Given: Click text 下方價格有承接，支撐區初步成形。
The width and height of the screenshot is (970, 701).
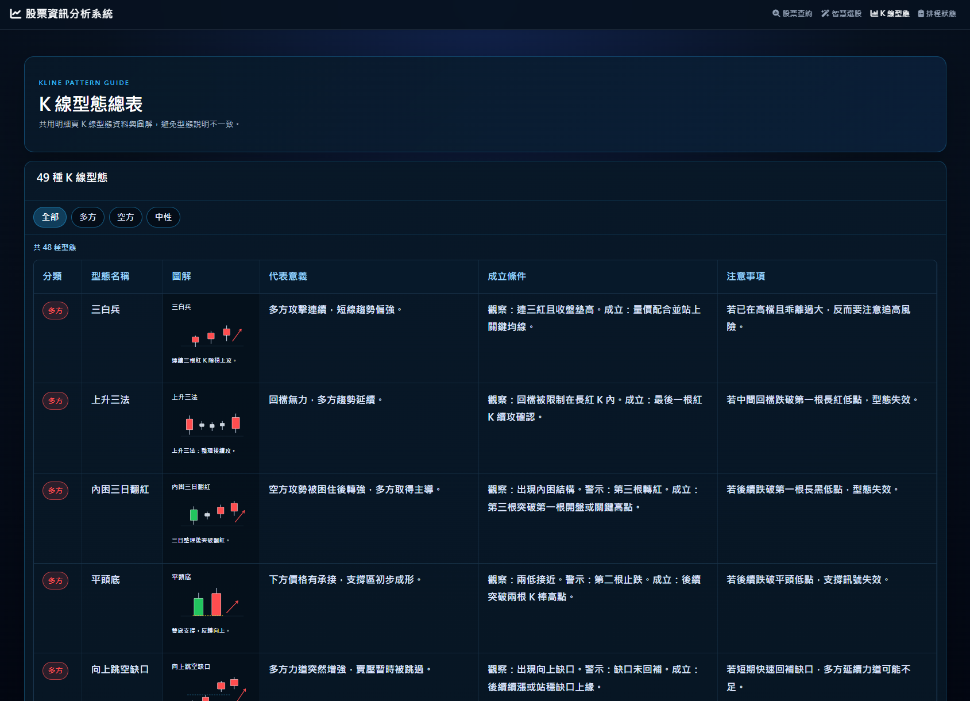Looking at the screenshot, I should point(346,580).
